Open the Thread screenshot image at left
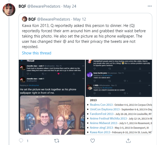157x145 pixels. point(52,97)
